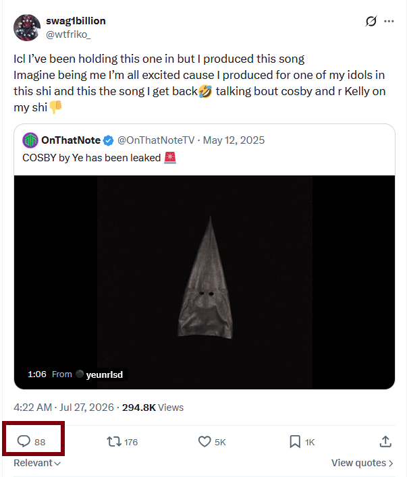The image size is (407, 477).
Task: Open View quotes link
Action: pos(362,463)
